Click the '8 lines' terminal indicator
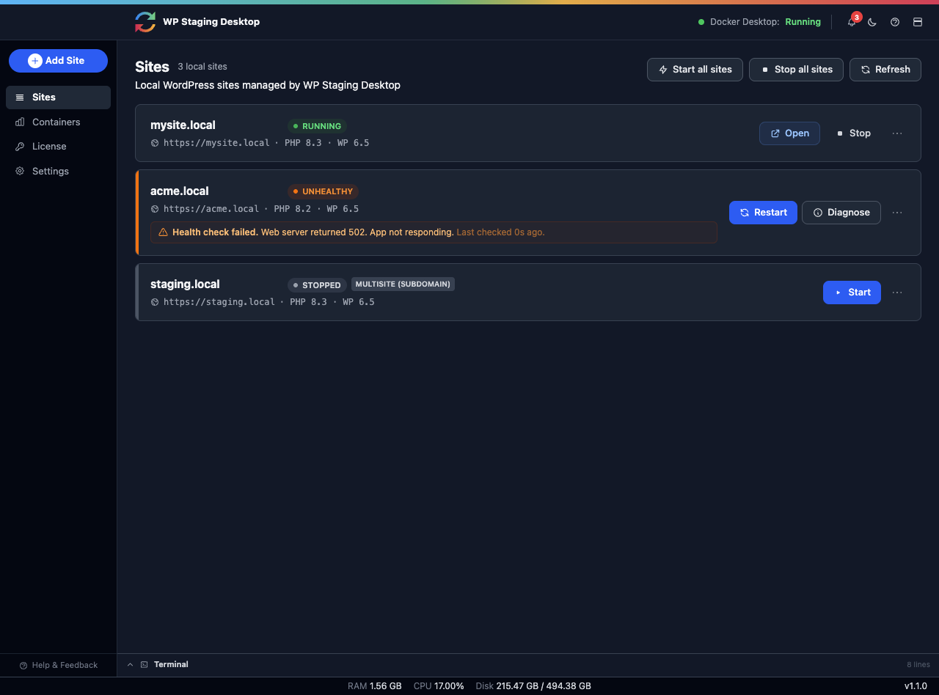Screen dimensions: 939x695 pyautogui.click(x=918, y=665)
